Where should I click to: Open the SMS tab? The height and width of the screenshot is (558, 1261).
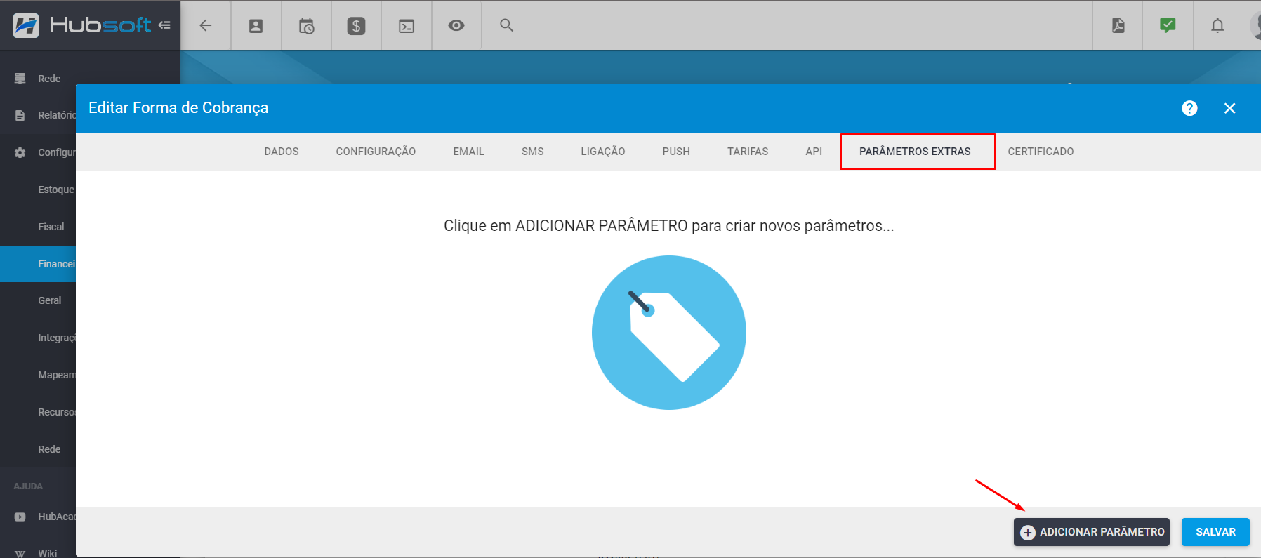coord(533,152)
